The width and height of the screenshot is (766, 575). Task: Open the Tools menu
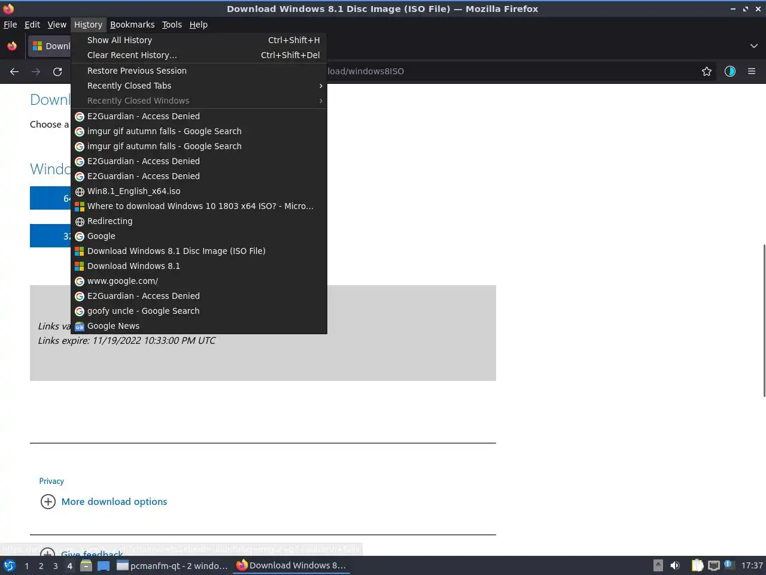click(172, 25)
